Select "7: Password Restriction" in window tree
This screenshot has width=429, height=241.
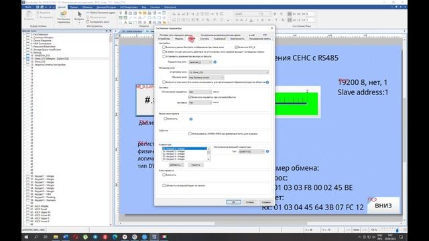pyautogui.click(x=44, y=46)
